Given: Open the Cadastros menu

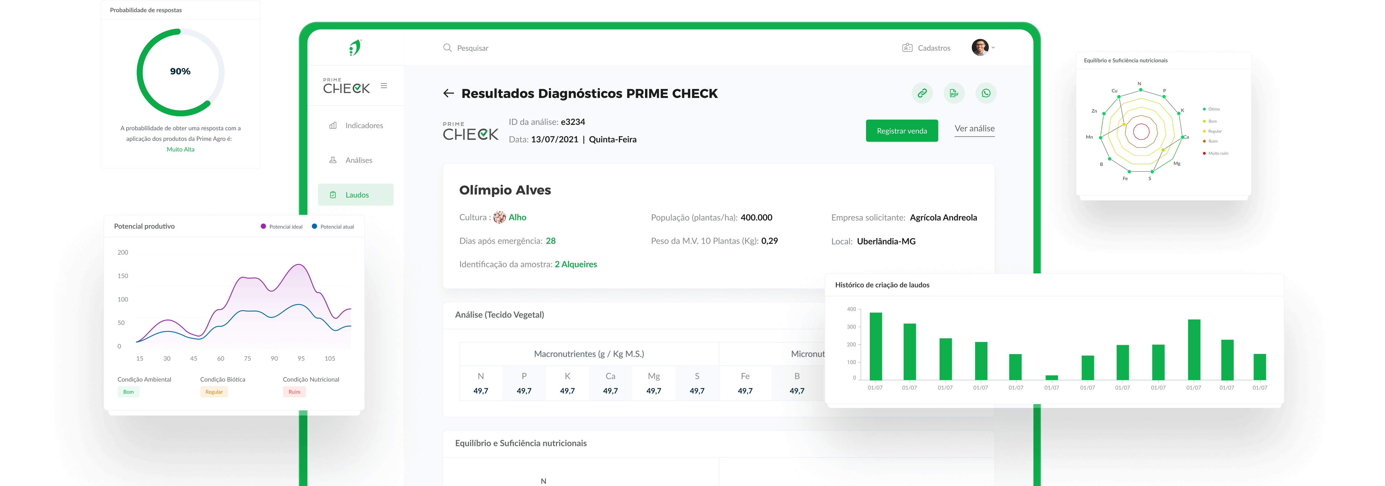Looking at the screenshot, I should (927, 48).
